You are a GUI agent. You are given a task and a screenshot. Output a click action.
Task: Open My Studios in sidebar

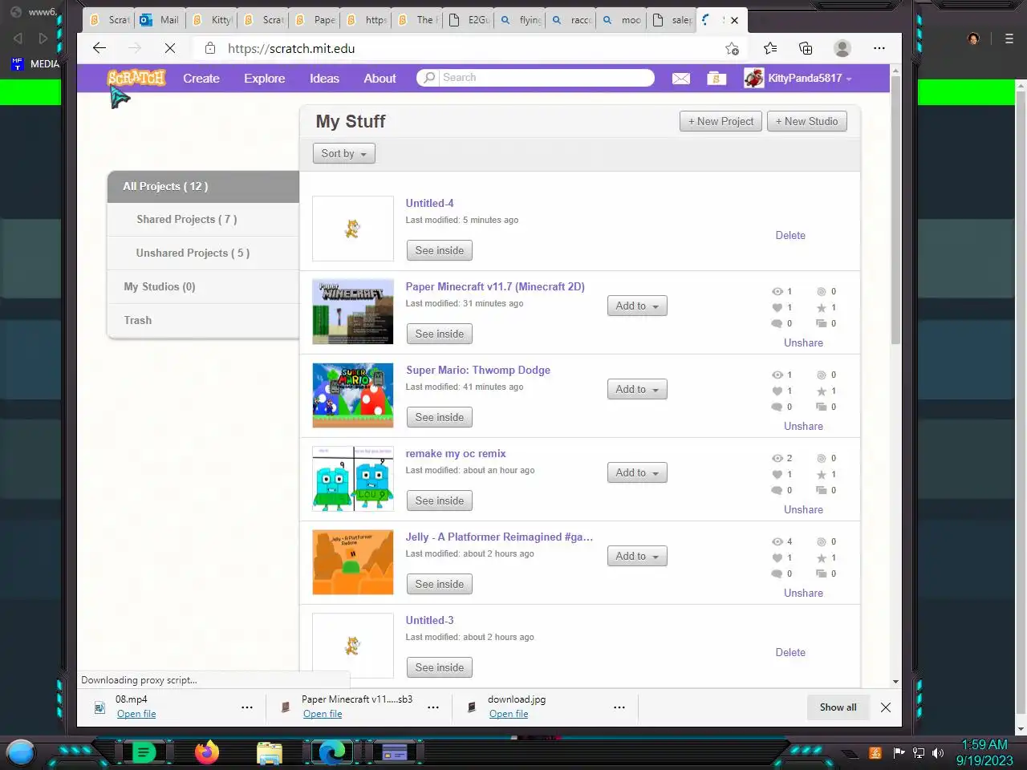point(203,286)
